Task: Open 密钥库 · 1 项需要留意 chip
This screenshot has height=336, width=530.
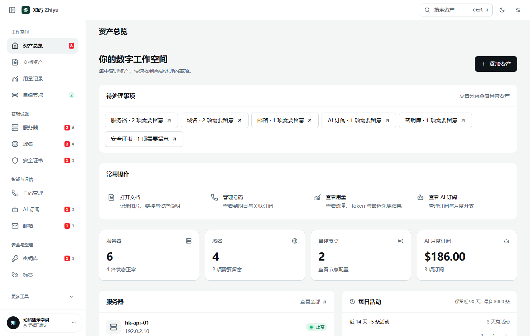Action: click(435, 120)
